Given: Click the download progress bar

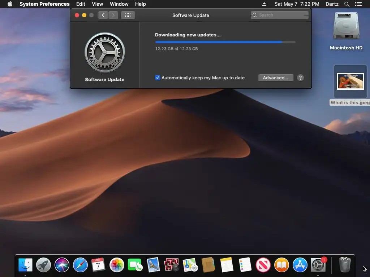Looking at the screenshot, I should (x=225, y=42).
